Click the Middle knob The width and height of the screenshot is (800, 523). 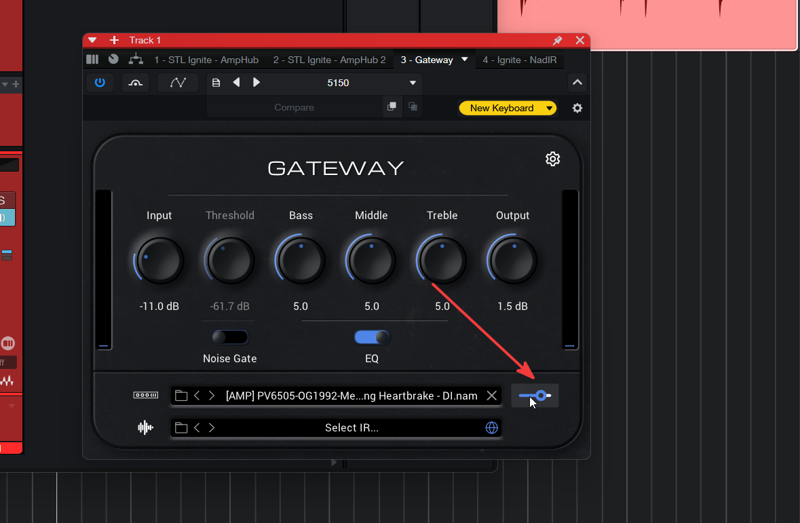[371, 260]
